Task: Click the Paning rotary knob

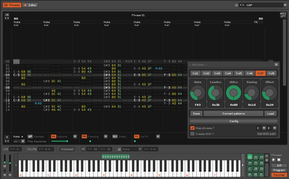Action: 252,93
